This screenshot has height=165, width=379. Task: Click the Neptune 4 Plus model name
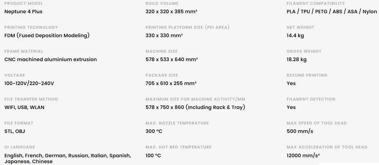(x=24, y=11)
